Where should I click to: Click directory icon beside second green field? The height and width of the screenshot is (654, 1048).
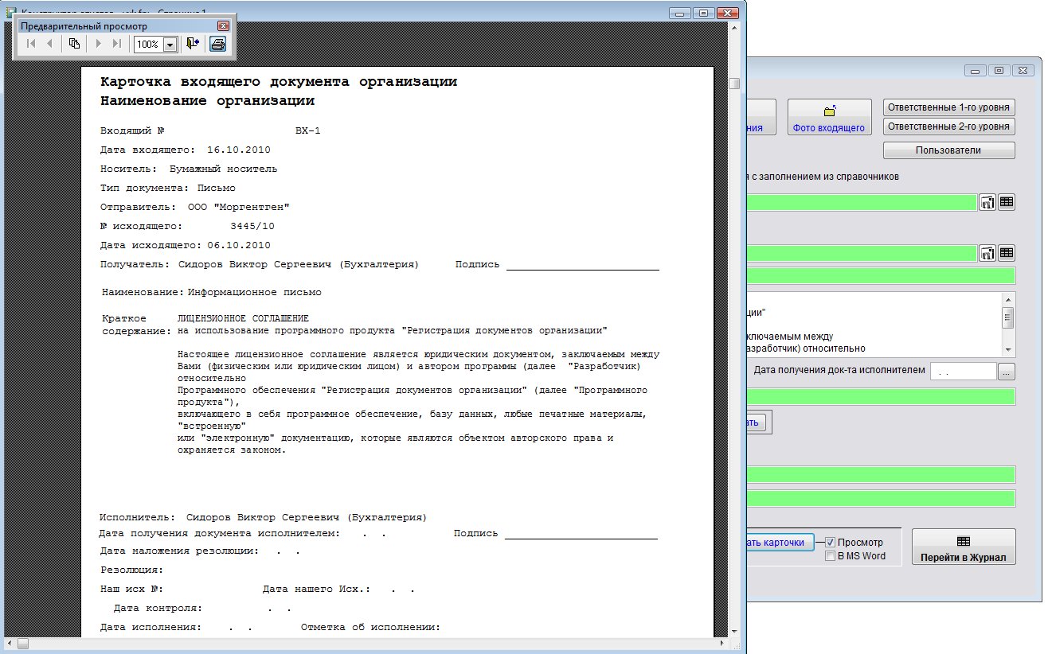(x=987, y=254)
